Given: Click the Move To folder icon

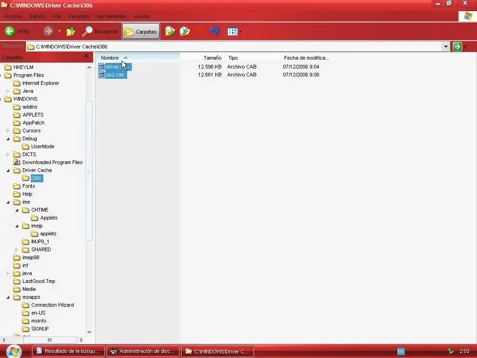Looking at the screenshot, I should coord(170,31).
